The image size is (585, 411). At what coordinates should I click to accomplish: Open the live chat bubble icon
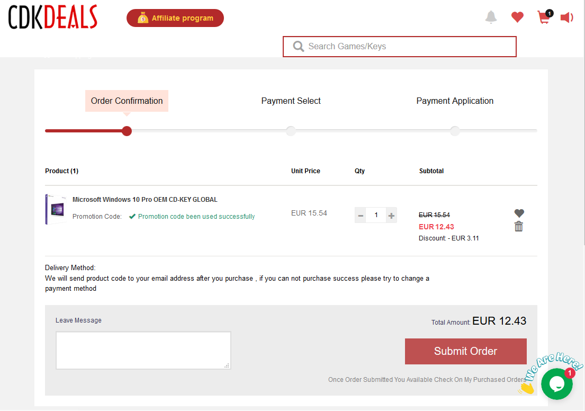pyautogui.click(x=556, y=384)
